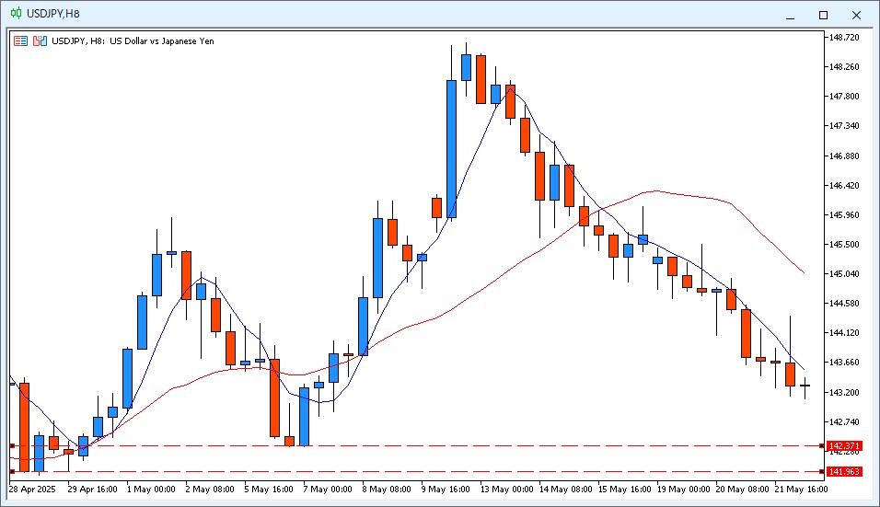Click the 144.120 price scale value
This screenshot has width=880, height=507.
pos(844,332)
